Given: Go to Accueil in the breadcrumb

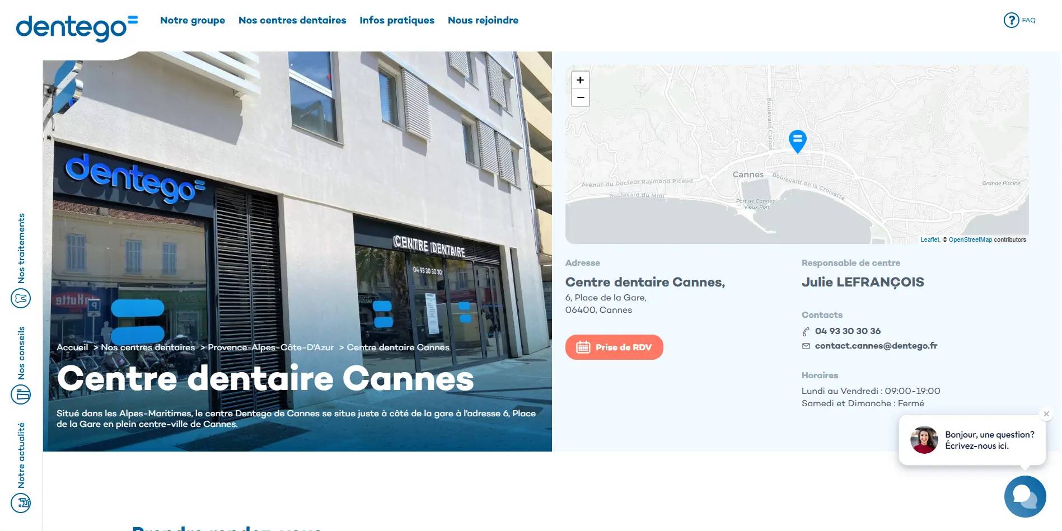Looking at the screenshot, I should tap(72, 347).
